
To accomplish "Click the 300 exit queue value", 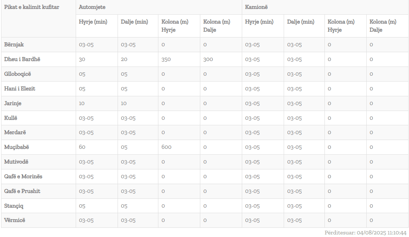I will [208, 59].
